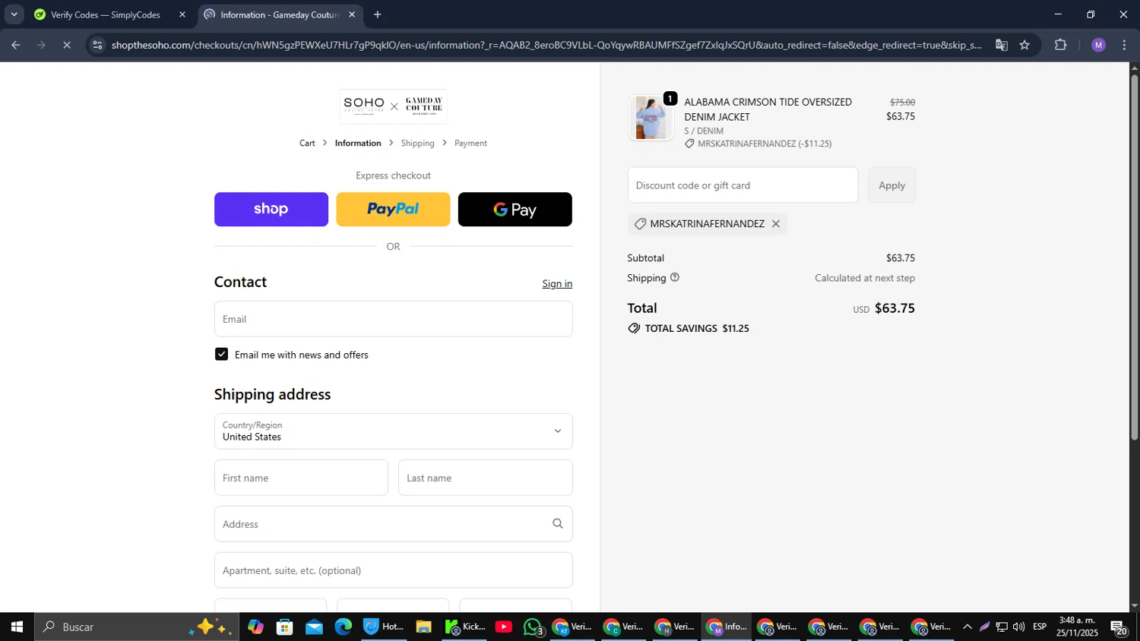
Task: Open Microsoft Store from taskbar
Action: point(285,627)
